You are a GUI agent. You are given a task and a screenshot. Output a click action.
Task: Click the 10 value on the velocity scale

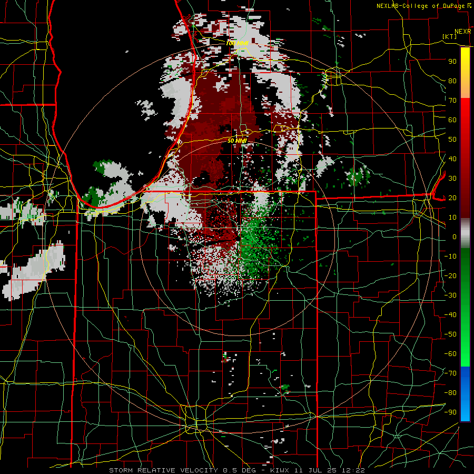pyautogui.click(x=452, y=218)
